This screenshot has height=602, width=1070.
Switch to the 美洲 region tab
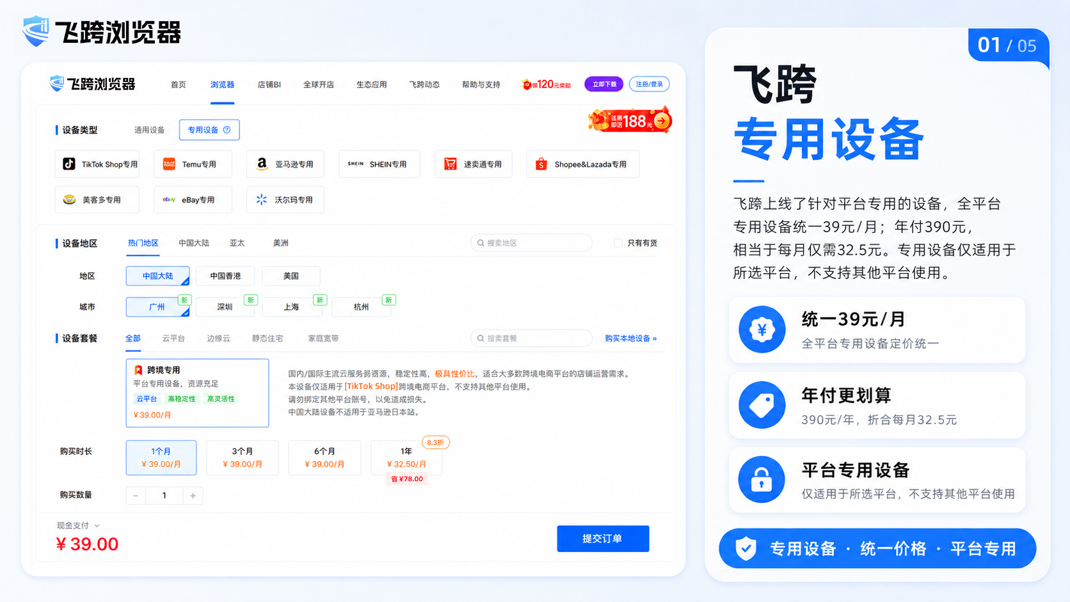tap(281, 243)
